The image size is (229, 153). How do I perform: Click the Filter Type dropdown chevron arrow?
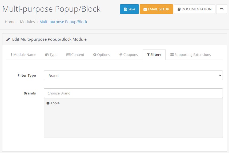coord(220,75)
